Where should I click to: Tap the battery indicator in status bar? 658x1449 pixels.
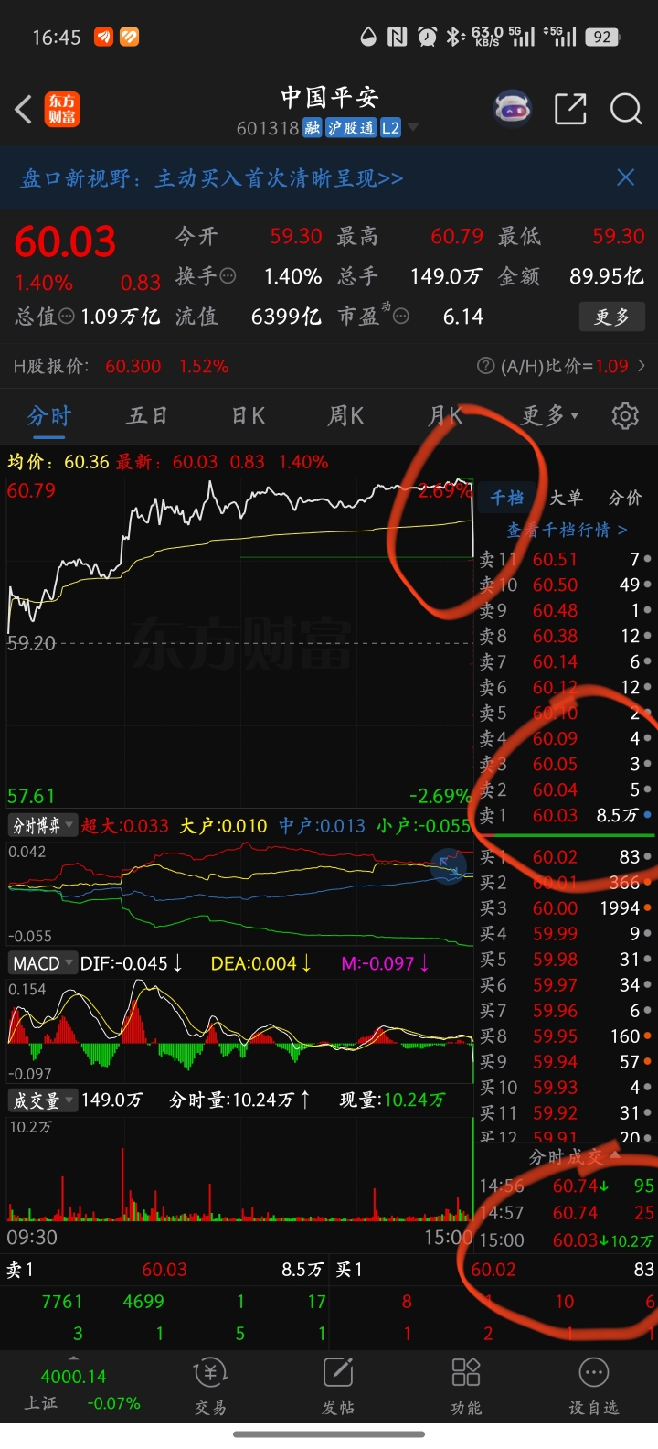point(603,37)
